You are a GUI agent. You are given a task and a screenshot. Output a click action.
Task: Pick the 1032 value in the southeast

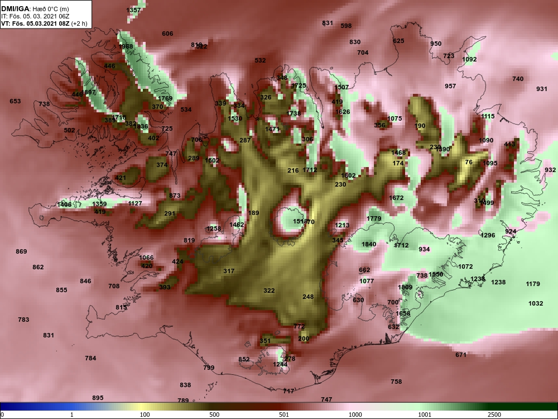tap(536, 303)
